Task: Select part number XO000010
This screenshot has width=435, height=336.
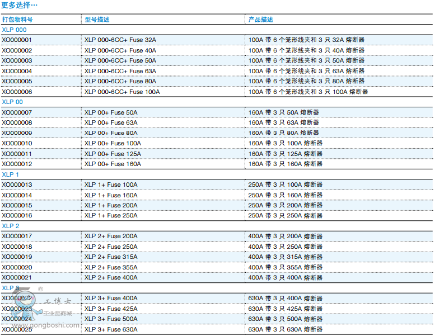Action: 17,144
